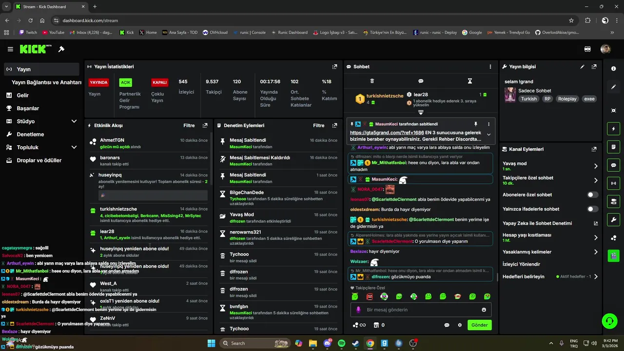
Task: Open the Filtre option in Denetim Eylemleri
Action: point(319,126)
